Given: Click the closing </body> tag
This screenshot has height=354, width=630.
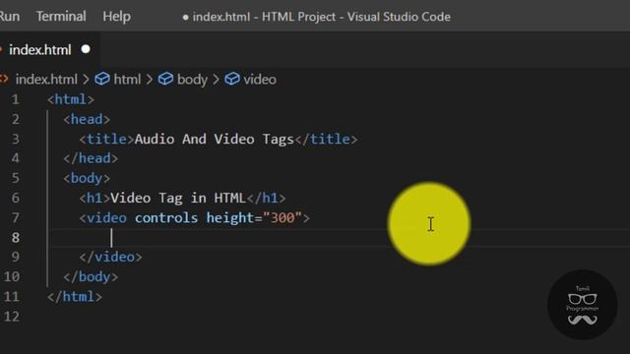Looking at the screenshot, I should click(91, 276).
